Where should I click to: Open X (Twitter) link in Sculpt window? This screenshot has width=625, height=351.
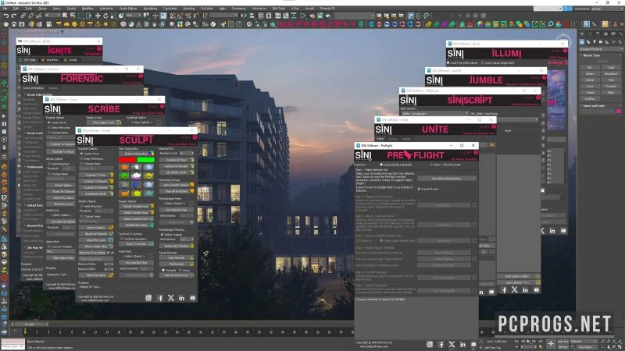(171, 298)
